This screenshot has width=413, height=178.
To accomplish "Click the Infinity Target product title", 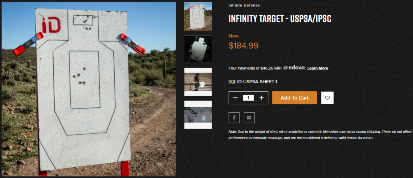I will click(x=280, y=19).
